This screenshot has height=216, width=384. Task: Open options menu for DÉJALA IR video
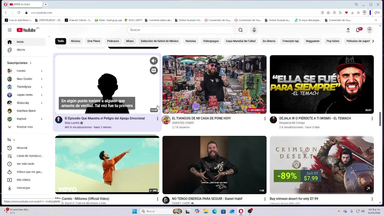372,119
